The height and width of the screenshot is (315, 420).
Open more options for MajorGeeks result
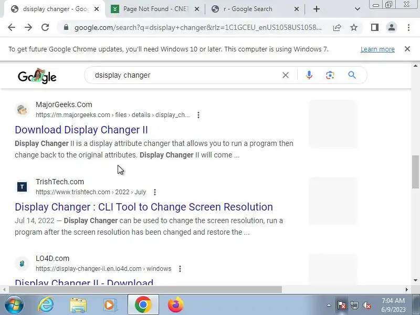tap(198, 115)
